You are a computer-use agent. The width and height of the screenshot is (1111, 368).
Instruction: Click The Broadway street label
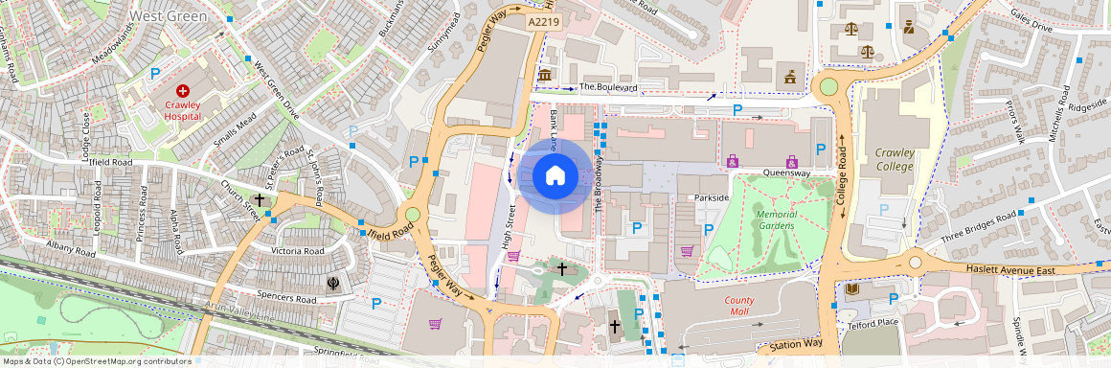pyautogui.click(x=599, y=184)
